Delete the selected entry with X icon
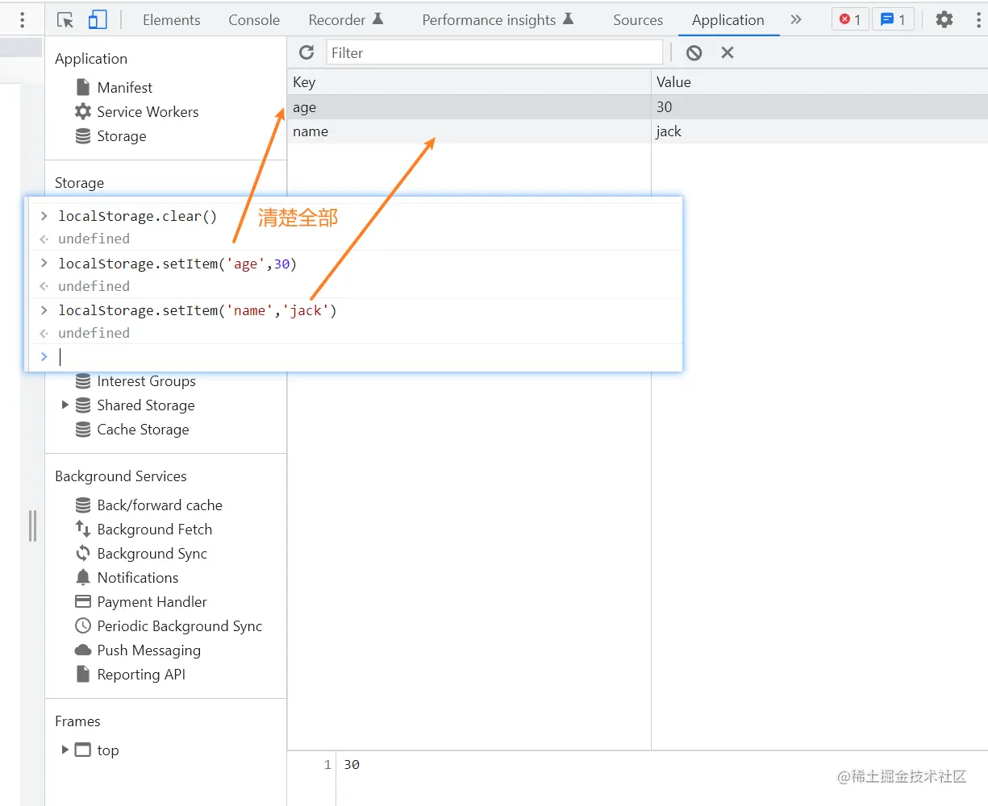The height and width of the screenshot is (806, 988). (727, 52)
